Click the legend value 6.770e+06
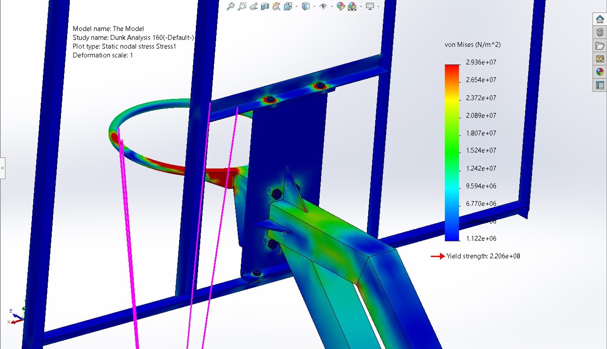The width and height of the screenshot is (607, 349). pos(481,204)
